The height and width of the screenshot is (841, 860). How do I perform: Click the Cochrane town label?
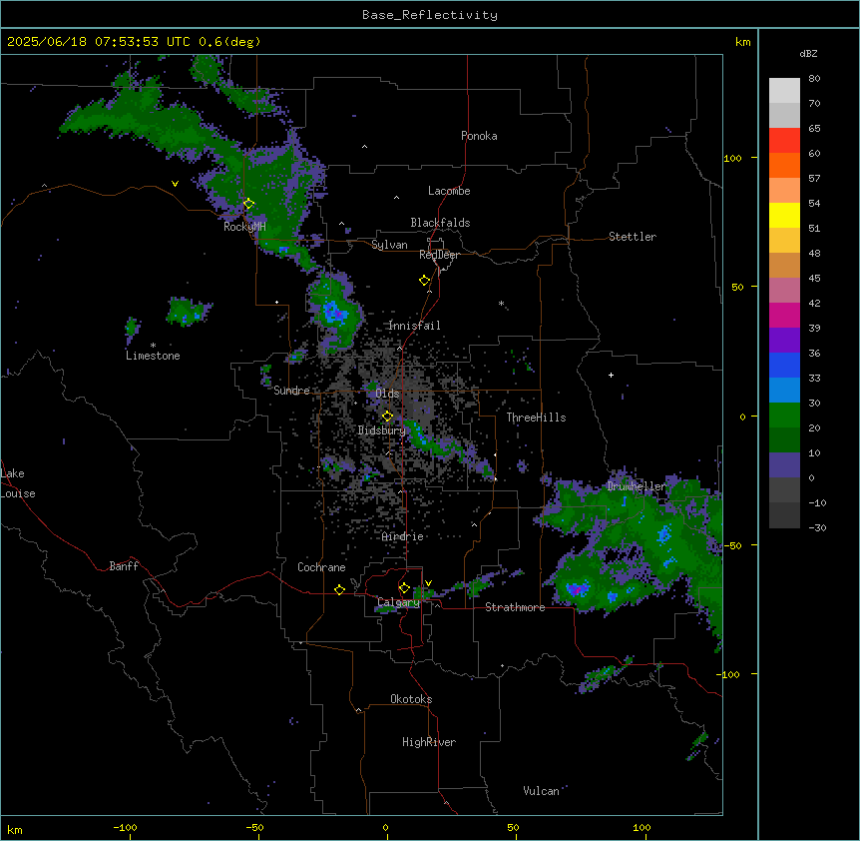coord(321,567)
